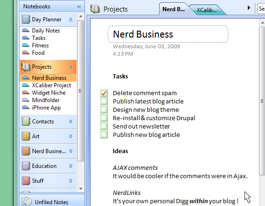Click the Projects book icon in header

point(95,9)
